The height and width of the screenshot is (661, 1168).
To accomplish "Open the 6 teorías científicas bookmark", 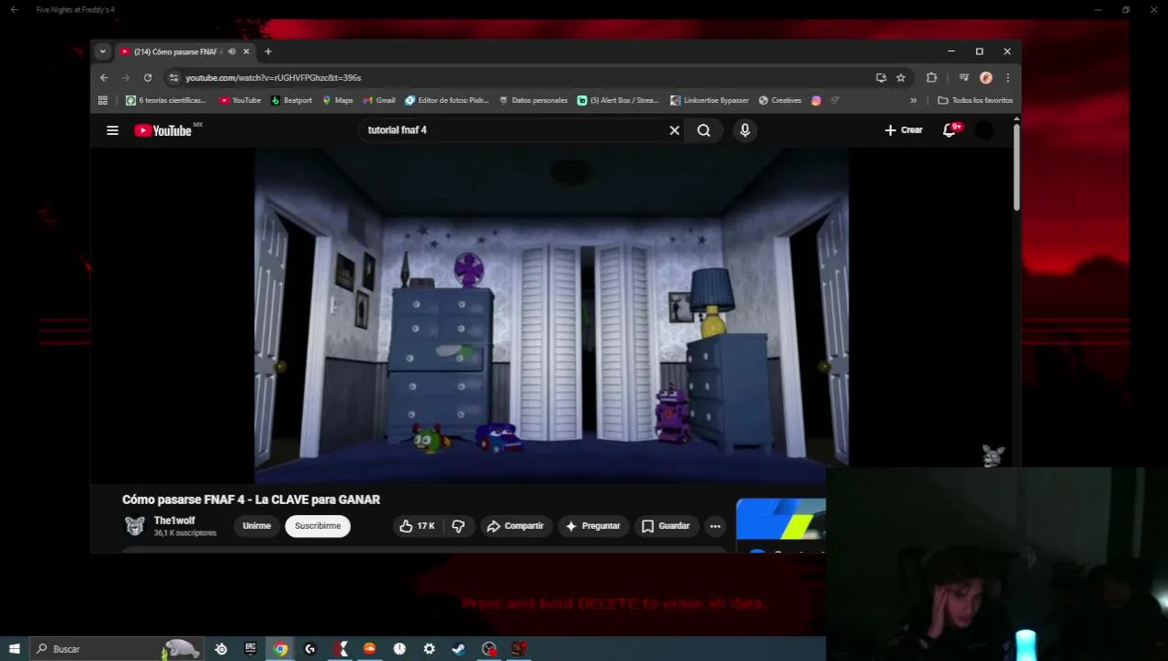I will 166,100.
